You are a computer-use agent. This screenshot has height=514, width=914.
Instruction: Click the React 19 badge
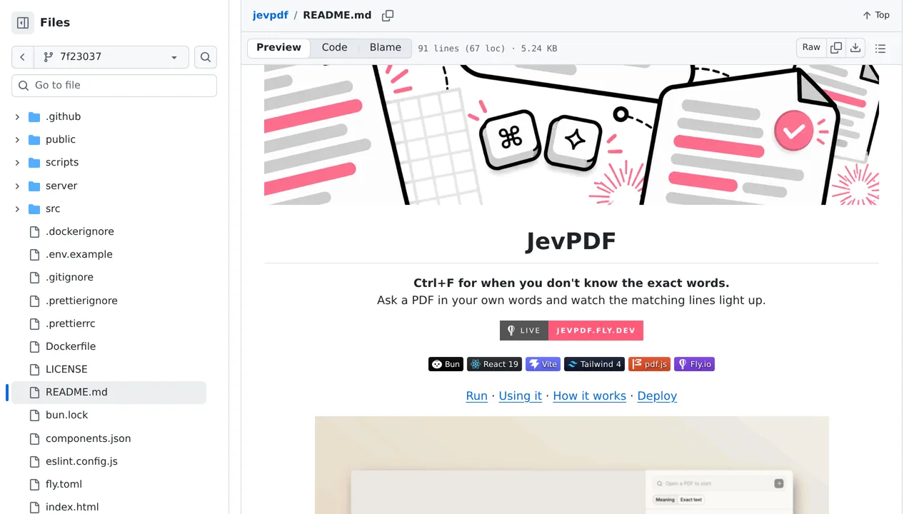[494, 364]
